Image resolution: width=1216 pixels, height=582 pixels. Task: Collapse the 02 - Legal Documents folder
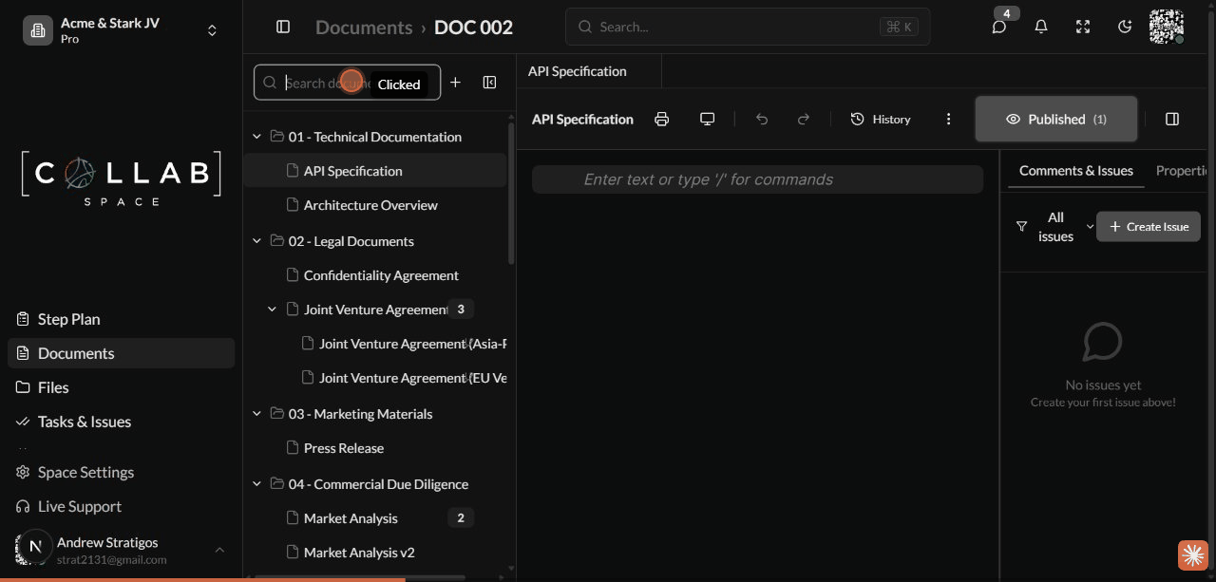[x=256, y=240]
